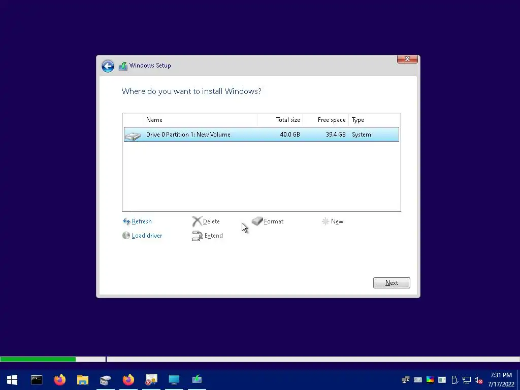
Task: Click the green setup progress bar
Action: coord(38,359)
